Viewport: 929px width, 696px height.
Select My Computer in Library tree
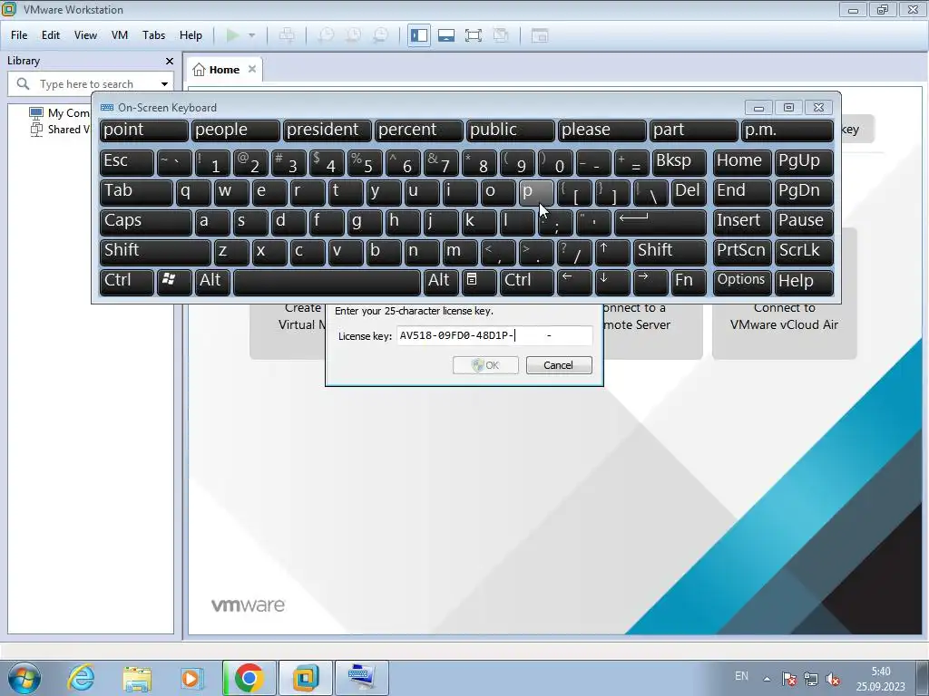[59, 112]
